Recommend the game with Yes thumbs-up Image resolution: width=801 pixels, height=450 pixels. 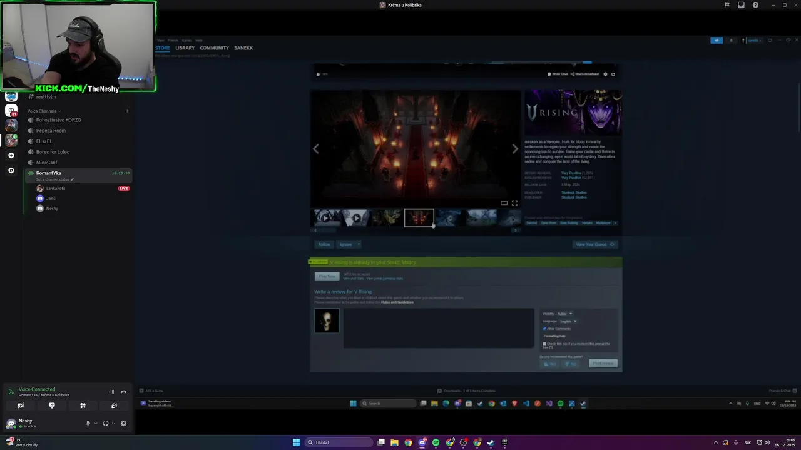[550, 364]
